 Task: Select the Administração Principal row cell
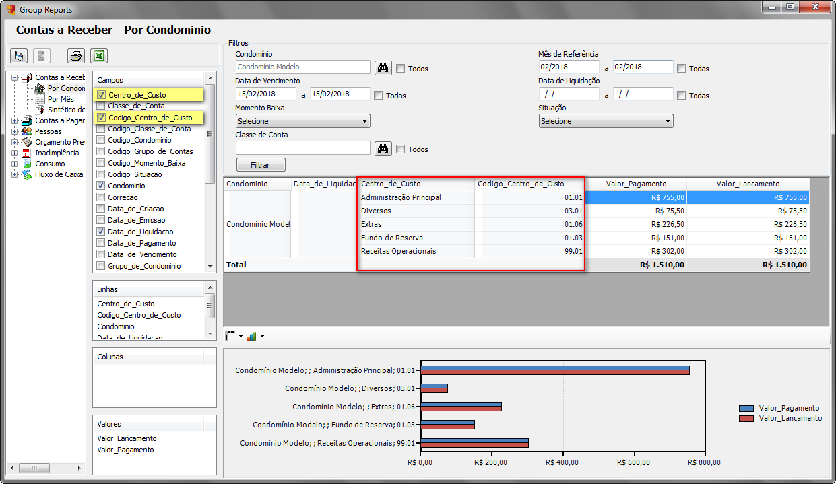point(416,197)
